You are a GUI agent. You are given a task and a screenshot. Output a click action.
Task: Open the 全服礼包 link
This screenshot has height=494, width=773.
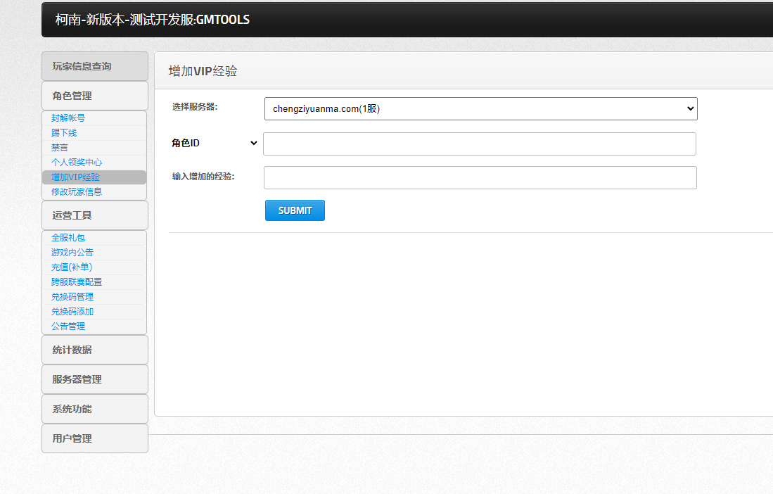click(x=68, y=238)
